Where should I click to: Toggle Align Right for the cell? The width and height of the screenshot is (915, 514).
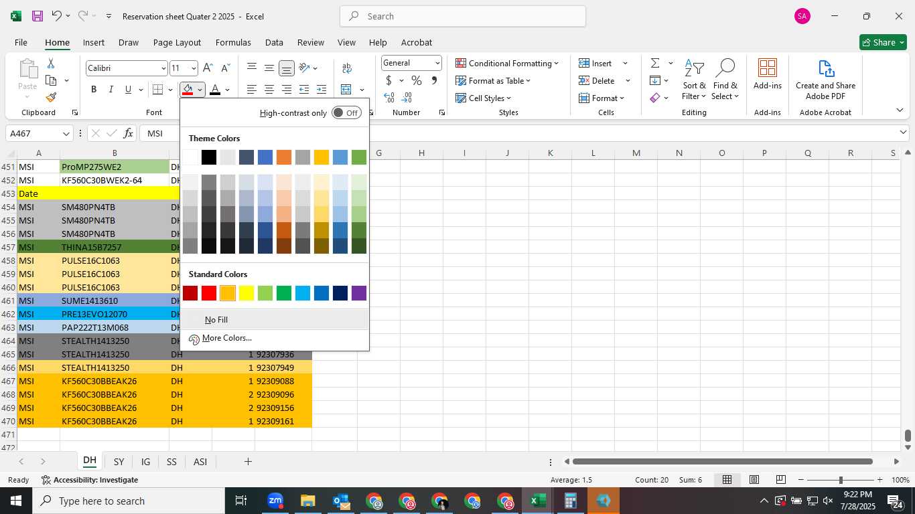[287, 90]
